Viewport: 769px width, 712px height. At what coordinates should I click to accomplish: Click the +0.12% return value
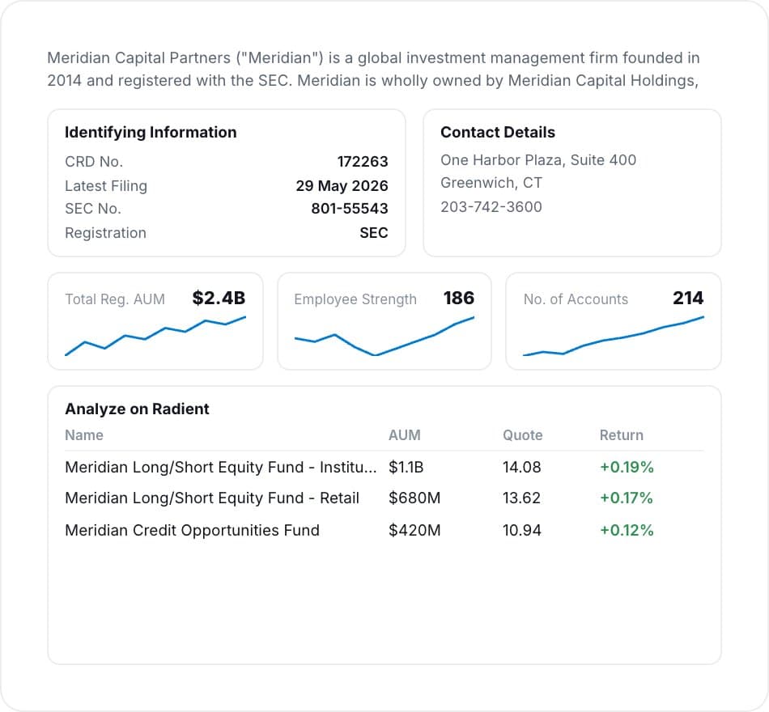[x=627, y=531]
